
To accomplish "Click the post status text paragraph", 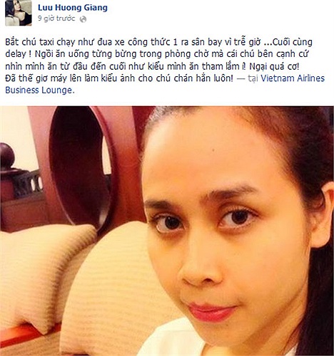I will 165,66.
